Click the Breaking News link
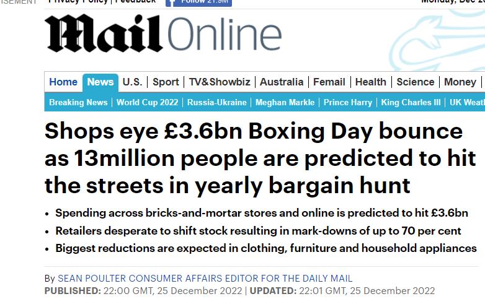 click(78, 102)
